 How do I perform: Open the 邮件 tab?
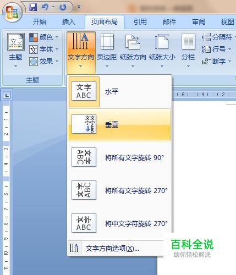169,22
